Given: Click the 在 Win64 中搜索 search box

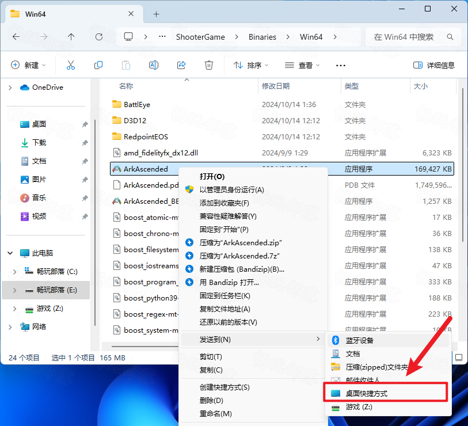Looking at the screenshot, I should (x=412, y=37).
